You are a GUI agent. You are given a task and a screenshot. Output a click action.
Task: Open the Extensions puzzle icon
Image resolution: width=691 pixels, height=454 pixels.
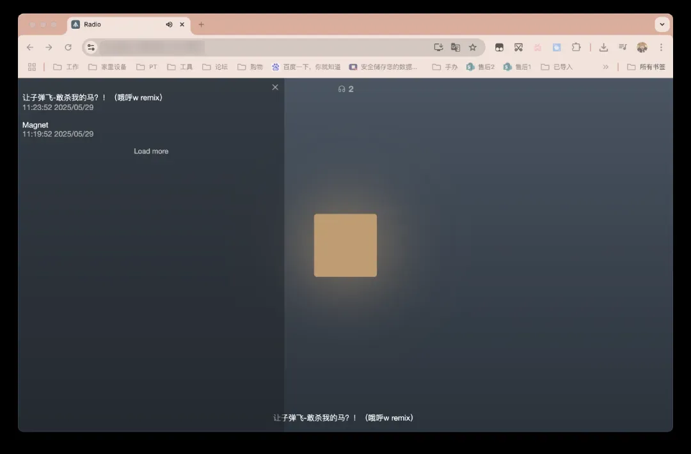576,47
